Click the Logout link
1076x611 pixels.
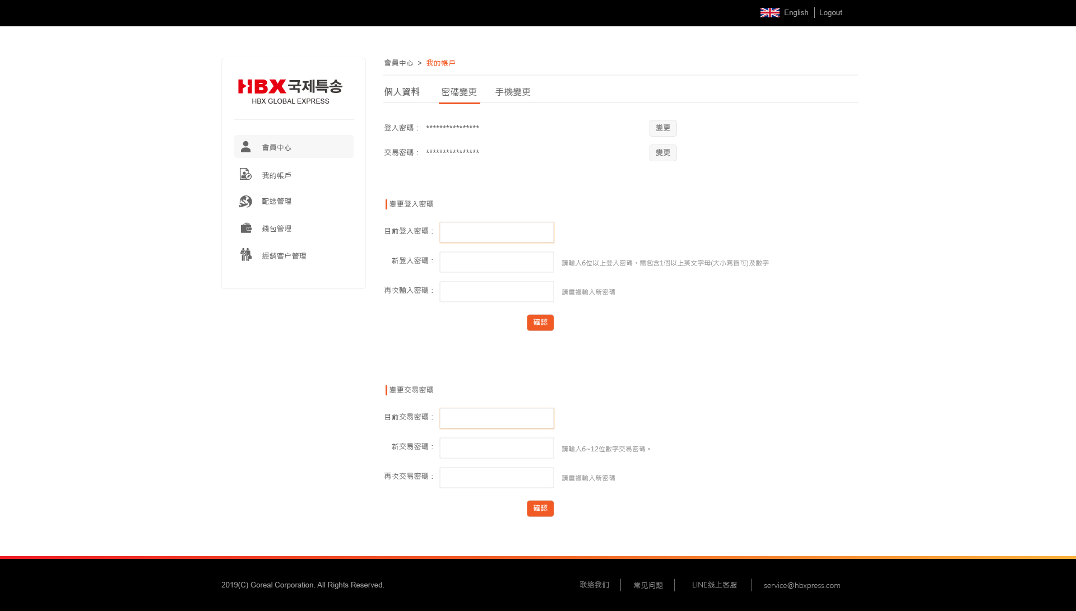[831, 12]
